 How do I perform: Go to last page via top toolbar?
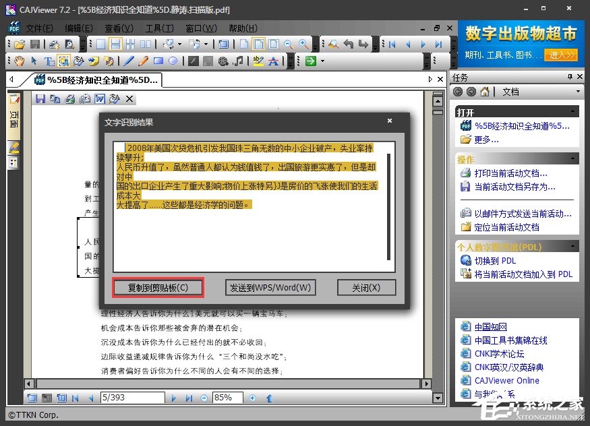[438, 44]
